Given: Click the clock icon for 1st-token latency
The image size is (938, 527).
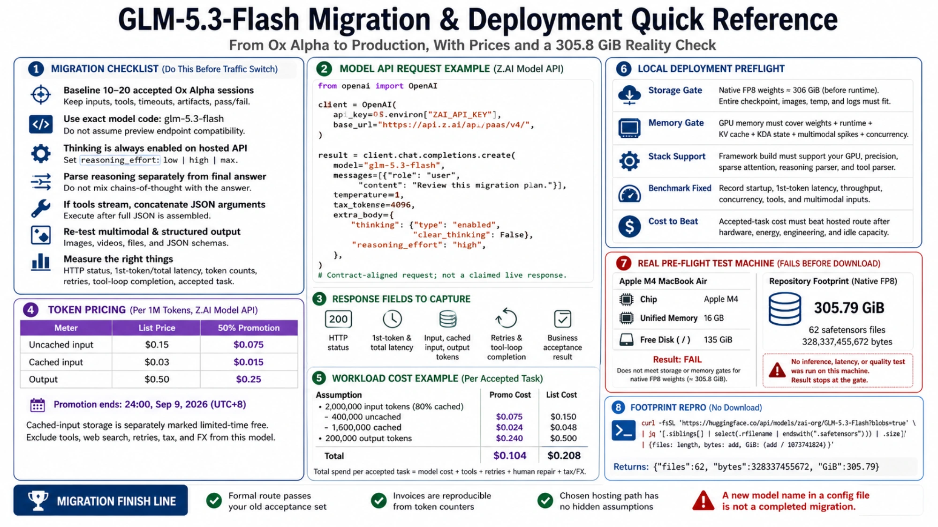Looking at the screenshot, I should pos(392,319).
